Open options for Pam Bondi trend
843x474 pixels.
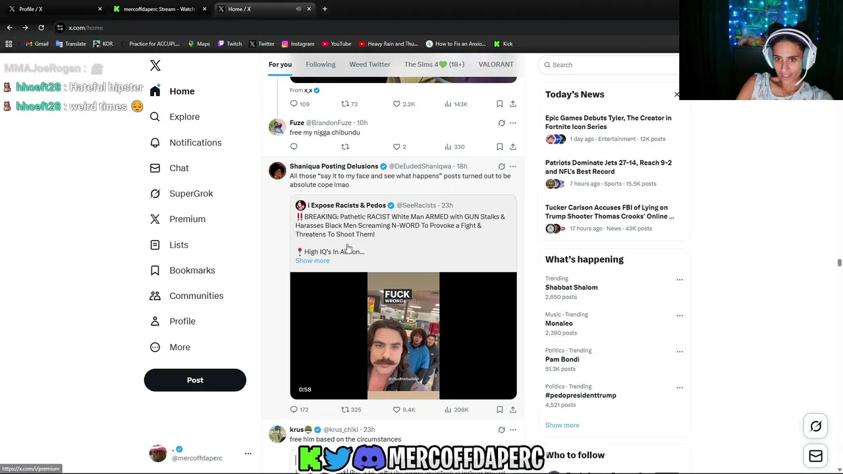click(x=680, y=352)
